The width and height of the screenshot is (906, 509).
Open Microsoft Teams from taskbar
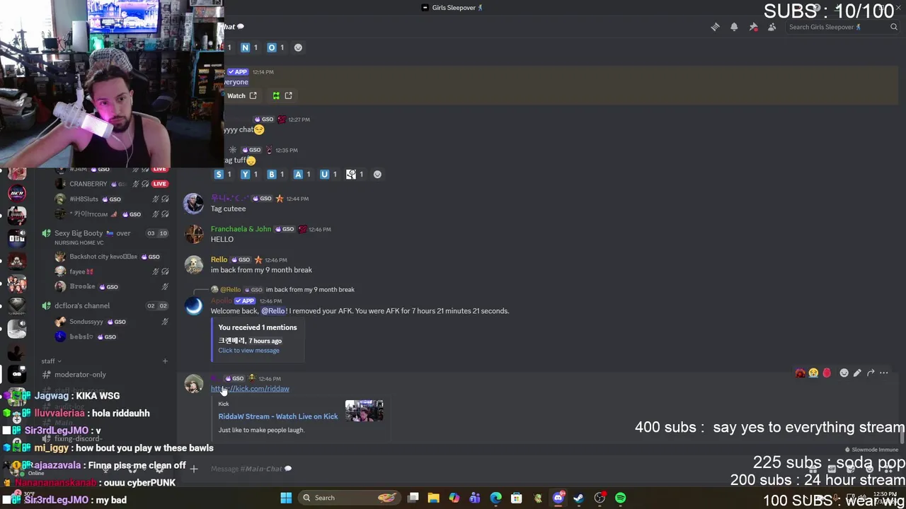tap(475, 498)
